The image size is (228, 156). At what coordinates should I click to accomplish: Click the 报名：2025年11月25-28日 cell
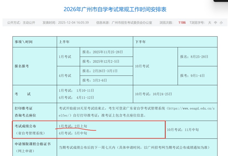pos(102,52)
